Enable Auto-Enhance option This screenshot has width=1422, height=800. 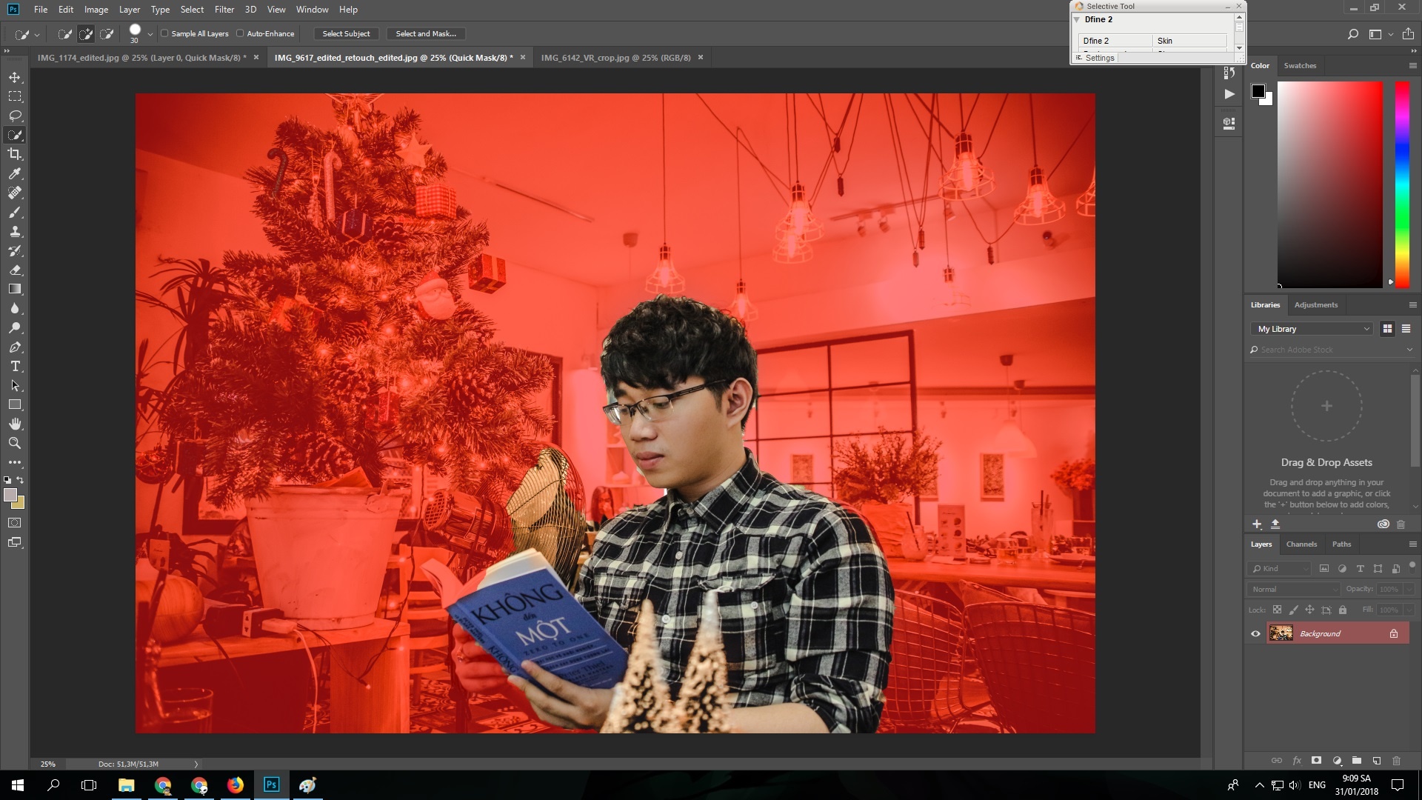pyautogui.click(x=241, y=33)
